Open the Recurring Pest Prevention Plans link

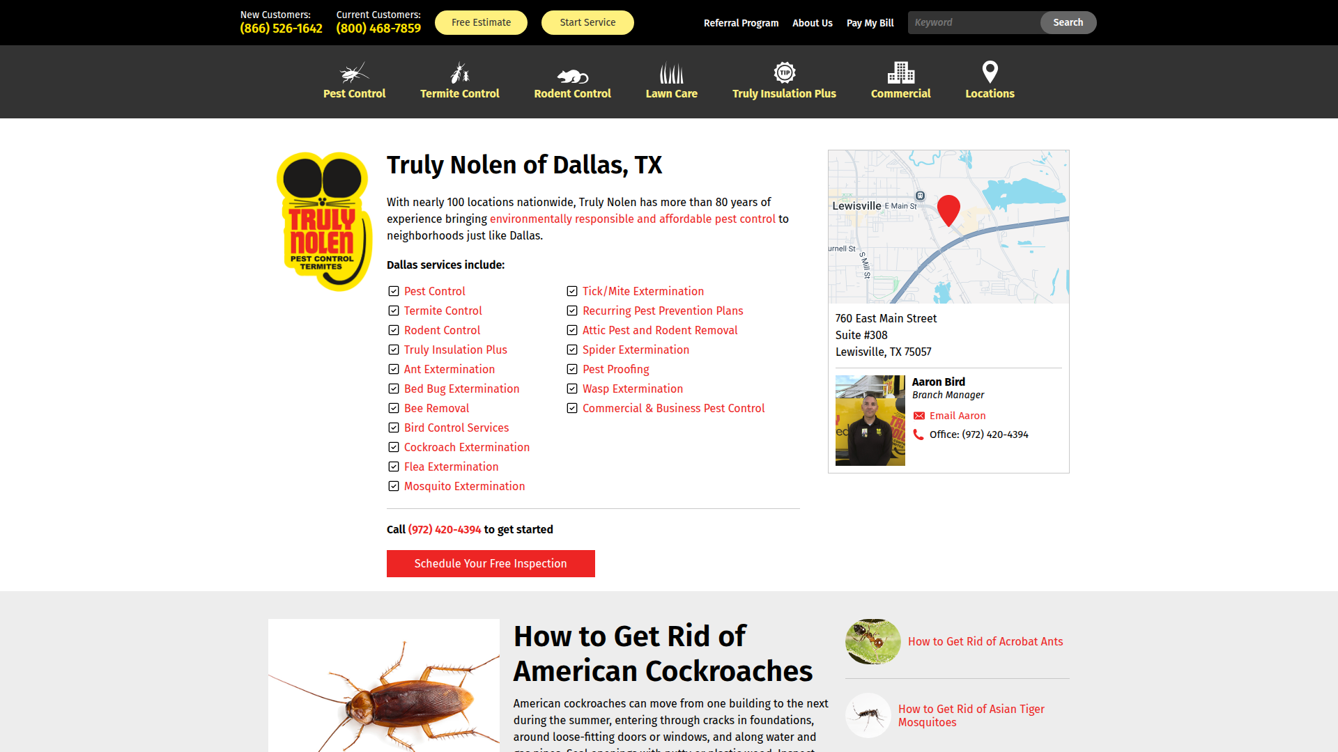(662, 311)
